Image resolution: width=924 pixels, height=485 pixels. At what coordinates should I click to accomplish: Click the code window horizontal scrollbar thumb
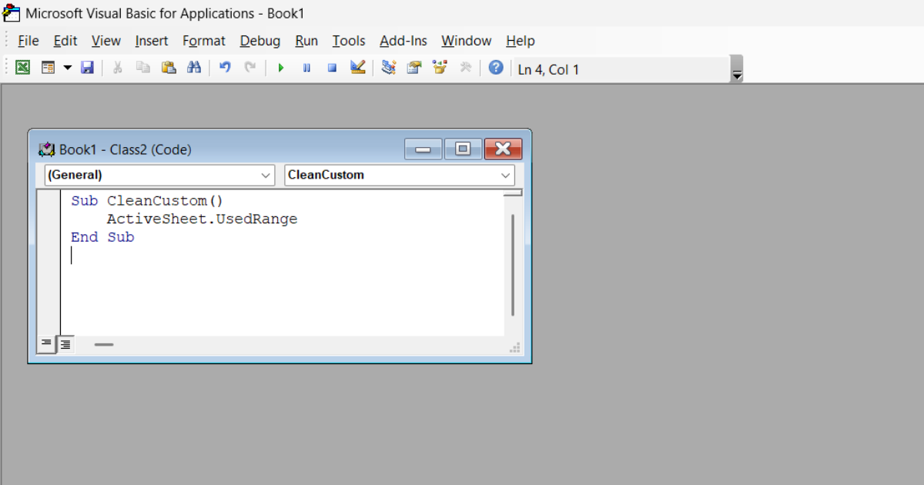[x=104, y=345]
